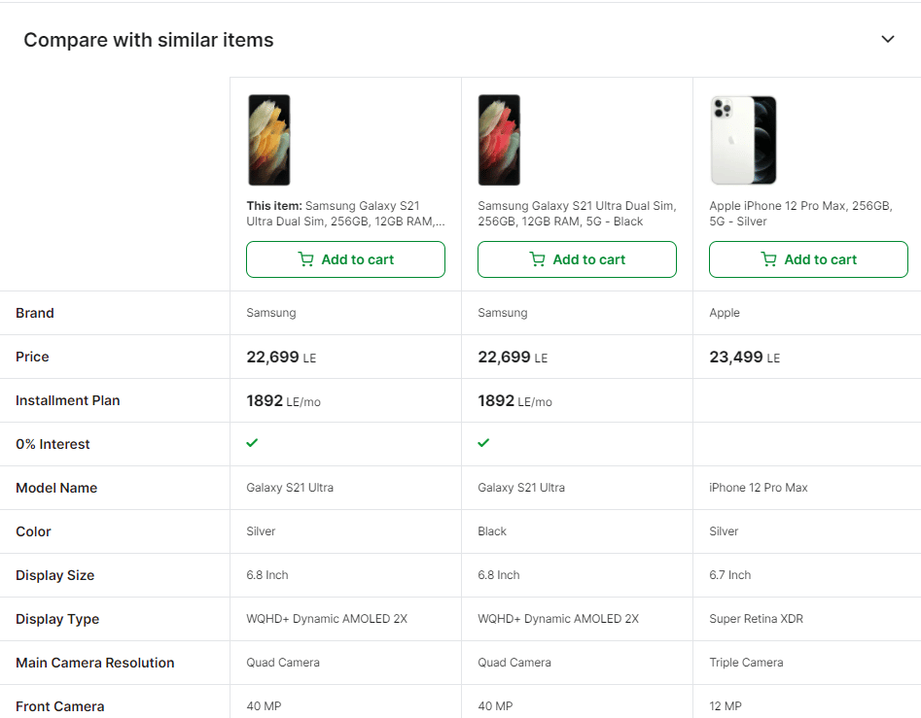Click the 0% Interest checkmark for black Galaxy
The height and width of the screenshot is (718, 921).
(x=483, y=443)
